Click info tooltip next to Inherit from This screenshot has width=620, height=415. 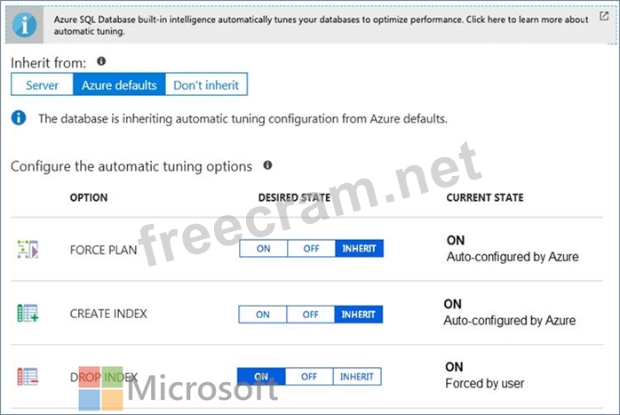pos(100,61)
